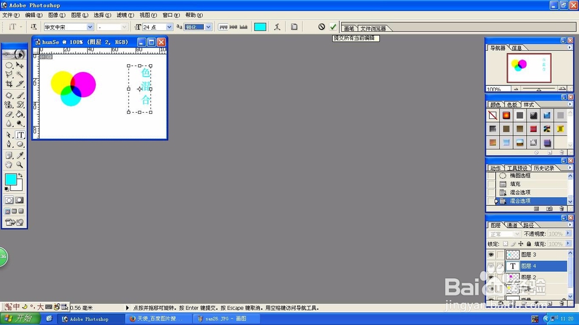Select the Eyedropper tool
Viewport: 579px width, 325px height.
[x=20, y=156]
